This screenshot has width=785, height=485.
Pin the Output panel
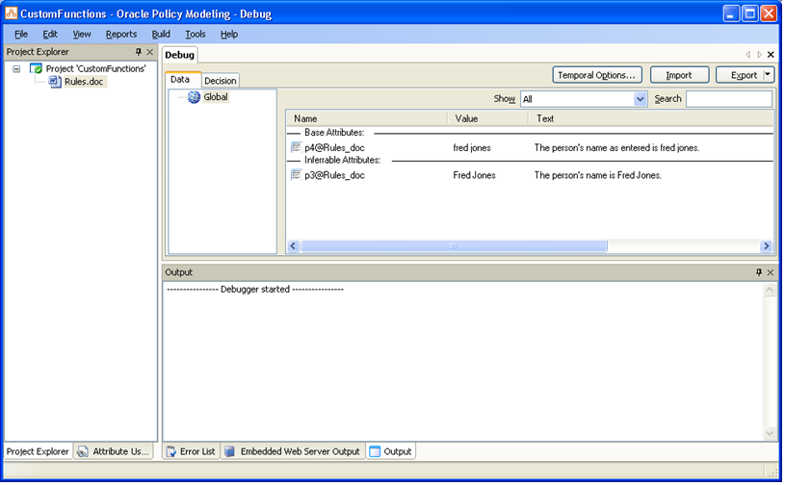pyautogui.click(x=759, y=272)
